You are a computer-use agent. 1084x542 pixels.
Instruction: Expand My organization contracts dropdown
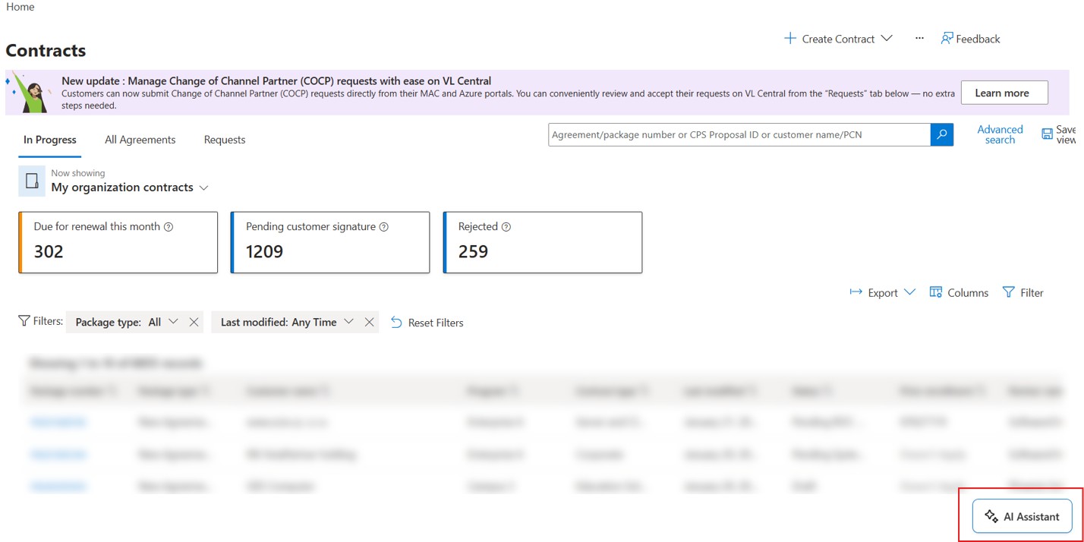point(130,187)
